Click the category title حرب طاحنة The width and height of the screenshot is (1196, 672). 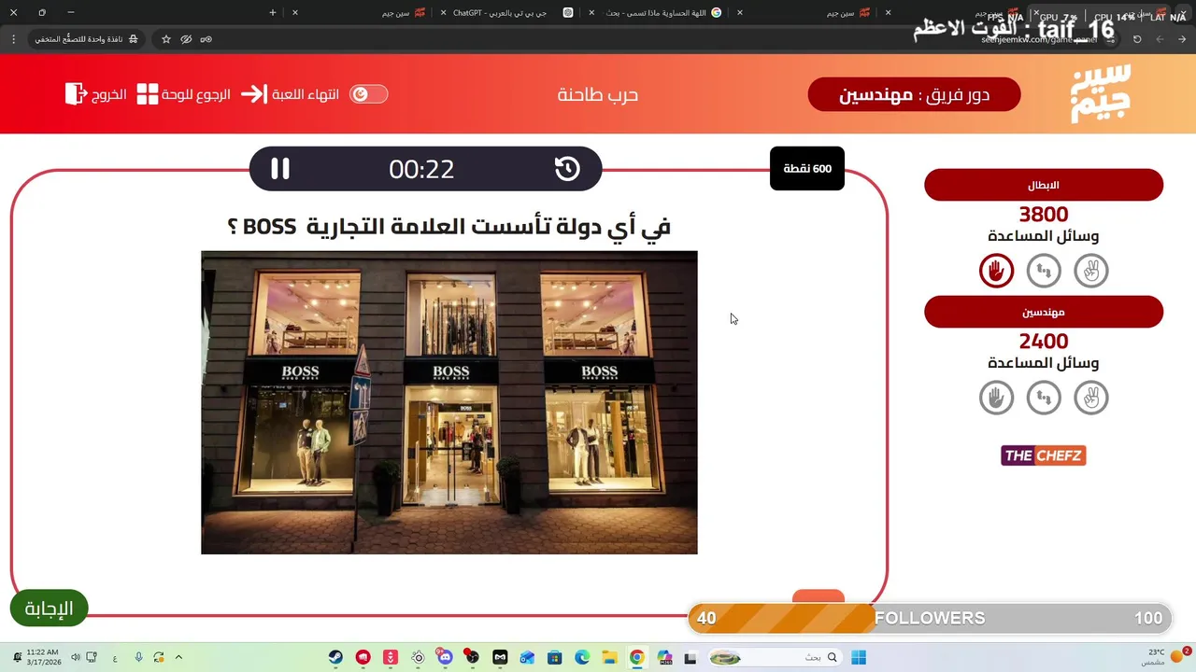tap(598, 94)
